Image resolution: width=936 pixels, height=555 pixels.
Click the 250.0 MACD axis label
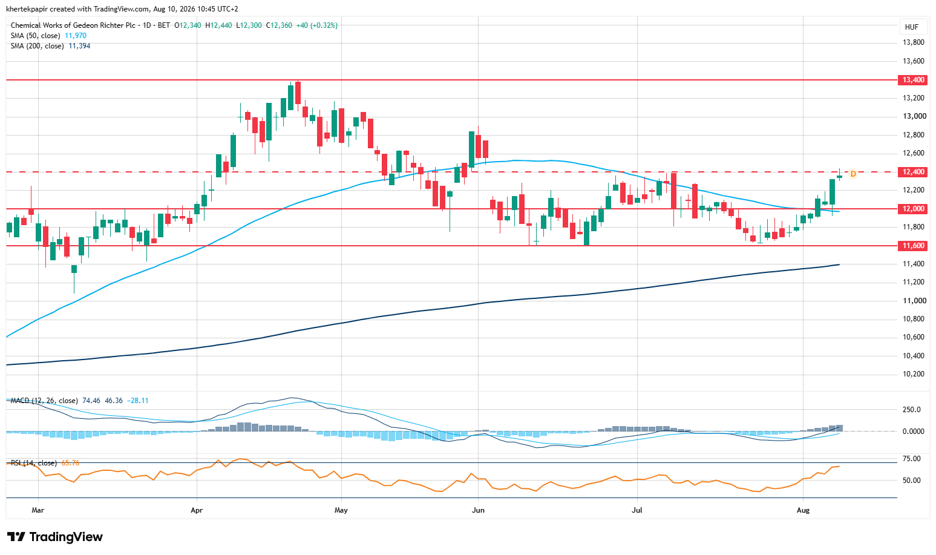click(912, 410)
